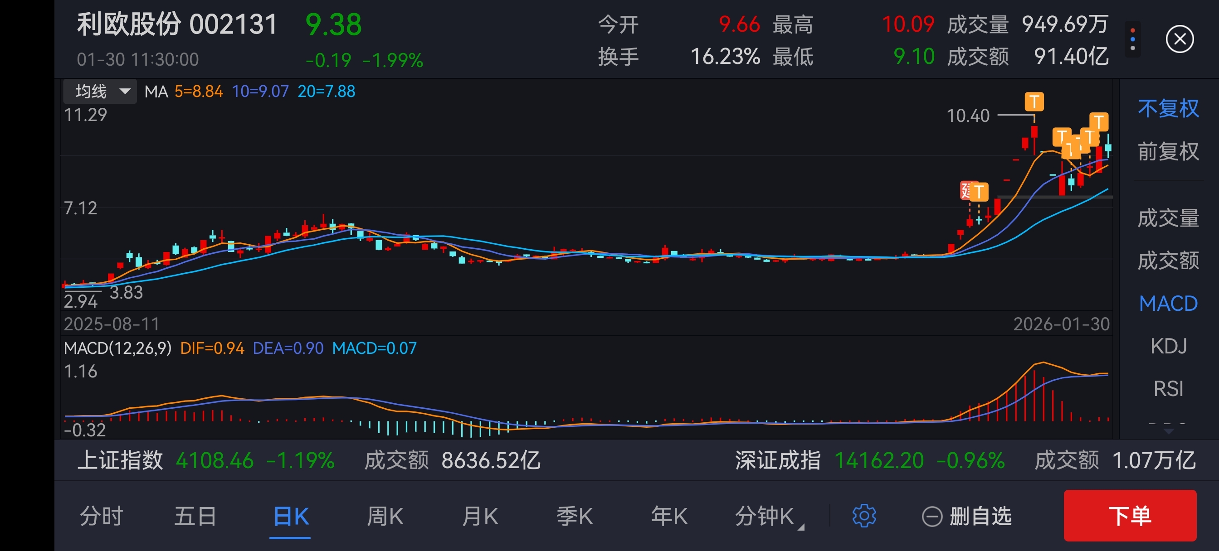1219x551 pixels.
Task: Switch to the 分时 tab
Action: click(101, 516)
